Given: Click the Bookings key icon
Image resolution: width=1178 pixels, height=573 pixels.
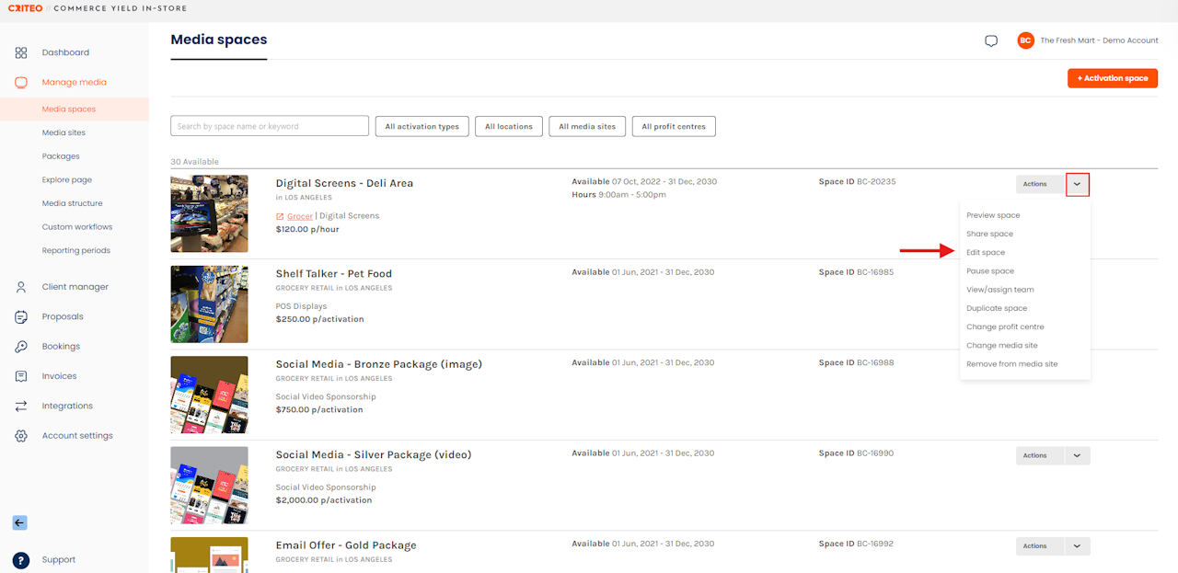Looking at the screenshot, I should [x=21, y=347].
